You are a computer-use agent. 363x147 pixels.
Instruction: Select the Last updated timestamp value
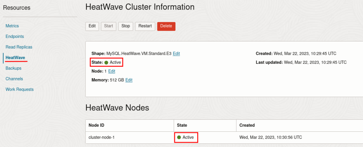[x=315, y=62]
